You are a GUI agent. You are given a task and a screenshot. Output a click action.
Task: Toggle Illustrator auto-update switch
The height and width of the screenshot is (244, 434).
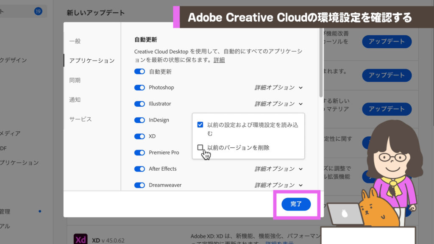click(x=139, y=104)
